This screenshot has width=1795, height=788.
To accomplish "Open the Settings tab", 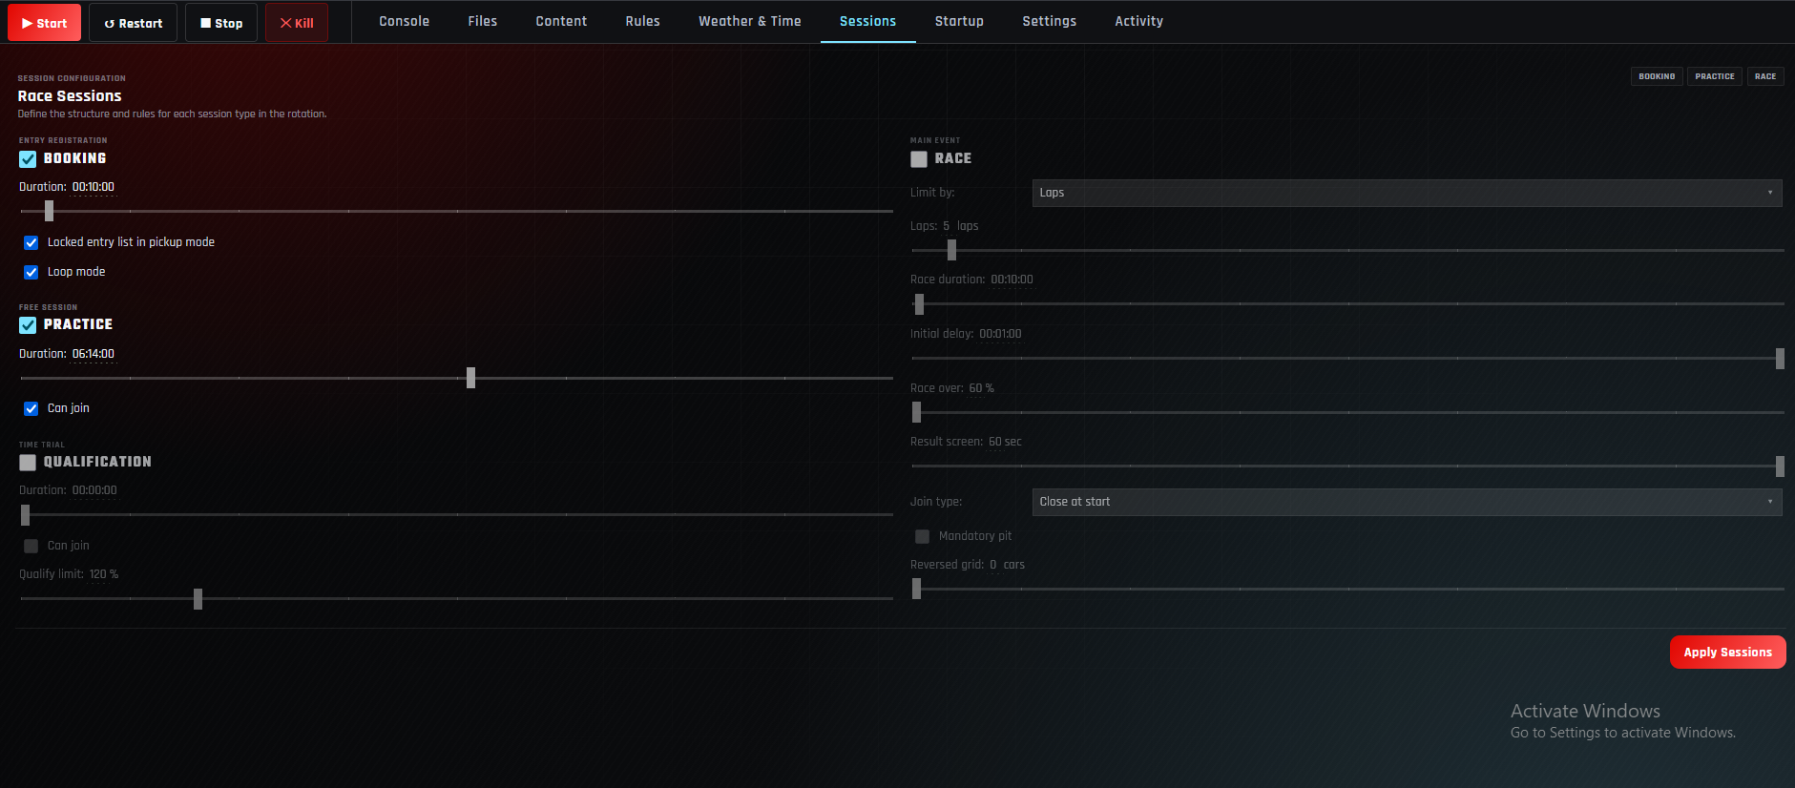I will tap(1050, 21).
